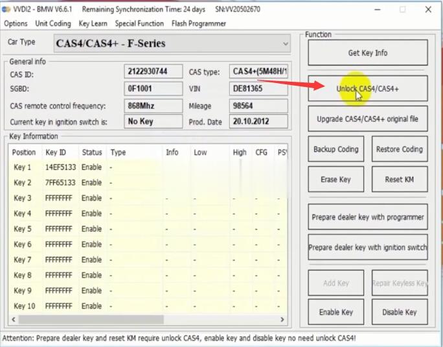The image size is (443, 347).
Task: Click right arrow of key list scrollbar
Action: pos(282,320)
